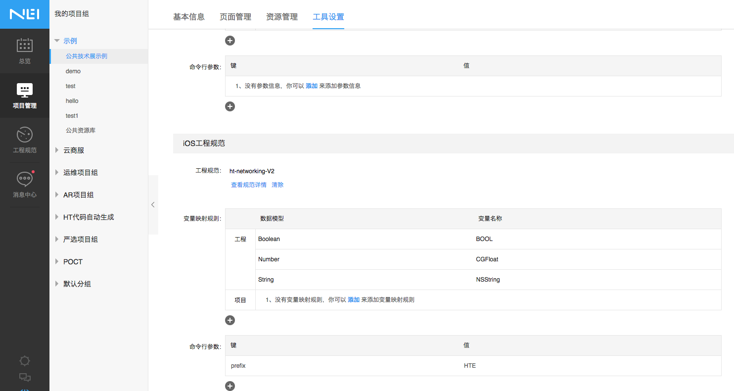Click the 值 header above the HTE cell
The image size is (734, 391).
466,345
